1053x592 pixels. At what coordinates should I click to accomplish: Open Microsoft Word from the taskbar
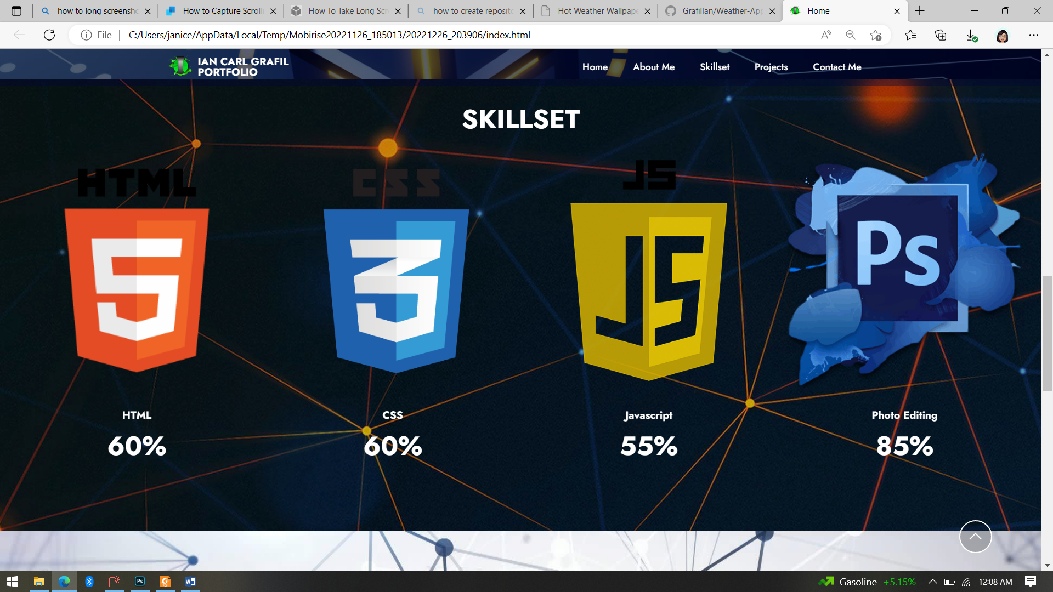190,582
